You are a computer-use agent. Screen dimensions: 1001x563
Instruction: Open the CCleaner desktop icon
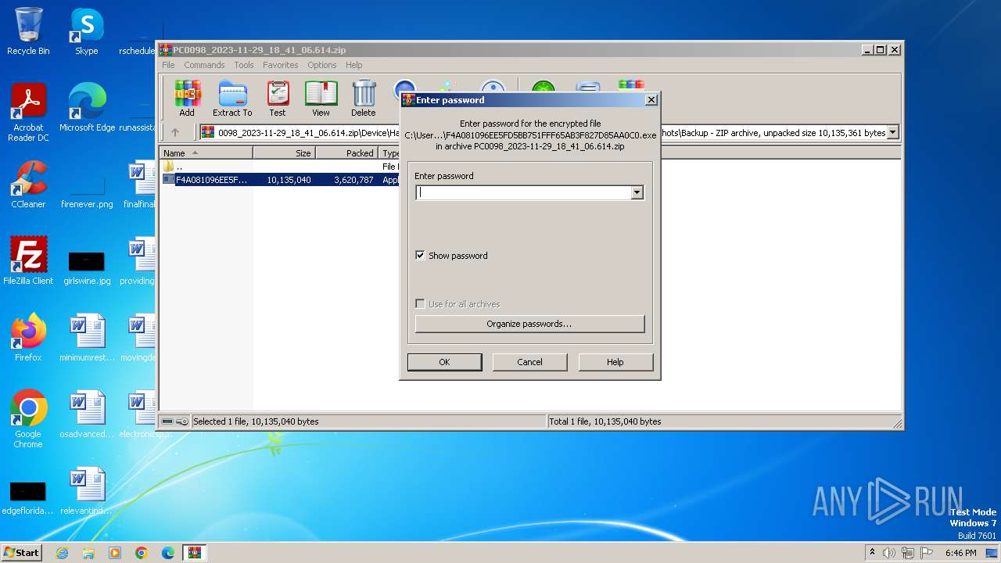(x=28, y=185)
